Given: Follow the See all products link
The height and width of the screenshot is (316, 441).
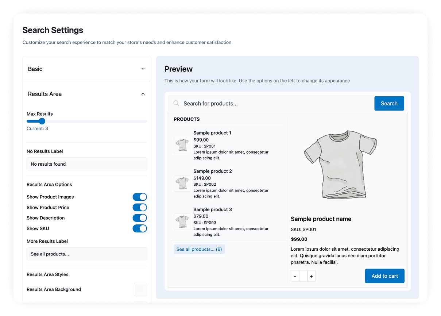Looking at the screenshot, I should point(199,249).
